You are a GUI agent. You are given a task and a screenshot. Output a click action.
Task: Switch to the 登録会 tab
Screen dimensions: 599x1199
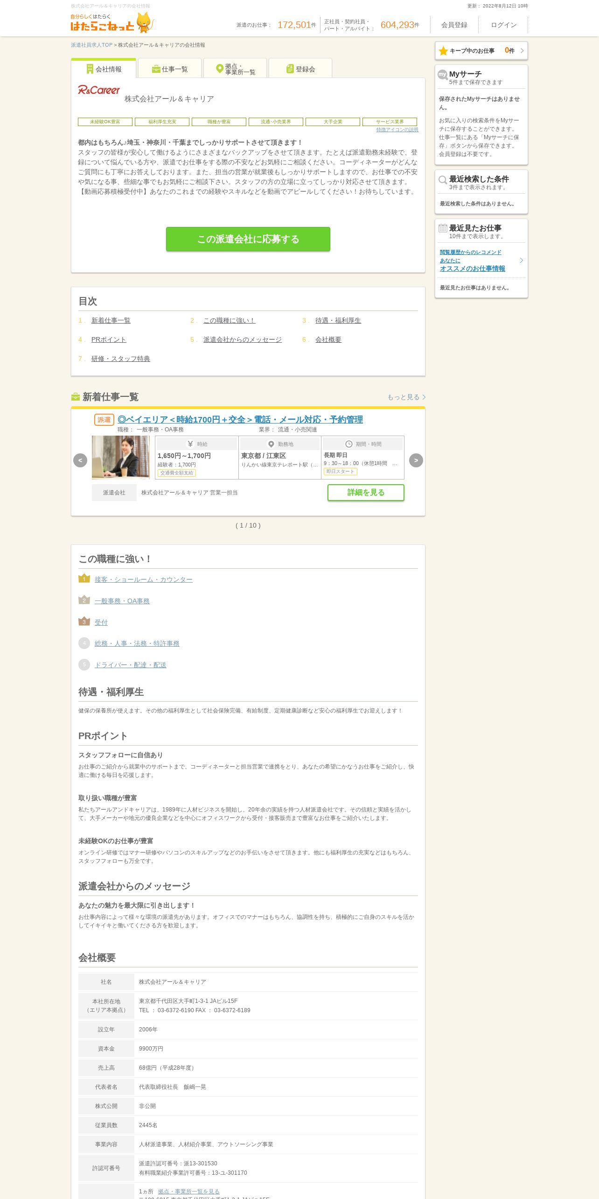click(300, 69)
